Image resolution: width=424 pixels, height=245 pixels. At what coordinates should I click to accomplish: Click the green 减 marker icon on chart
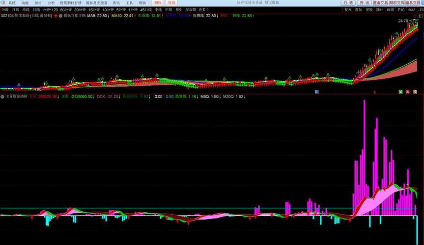pos(401,92)
